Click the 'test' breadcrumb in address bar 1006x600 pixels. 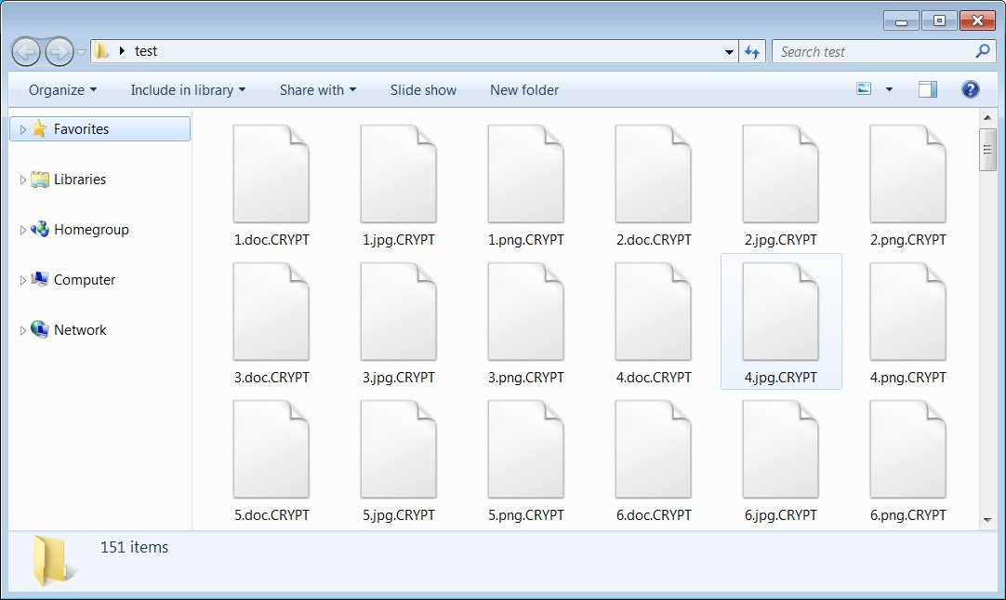[x=146, y=51]
